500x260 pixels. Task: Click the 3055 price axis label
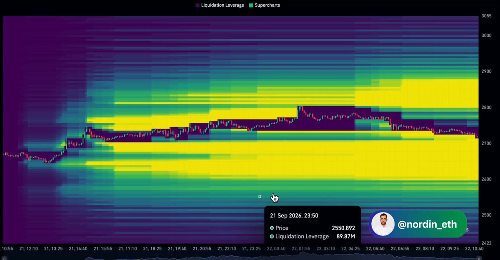[x=486, y=16]
